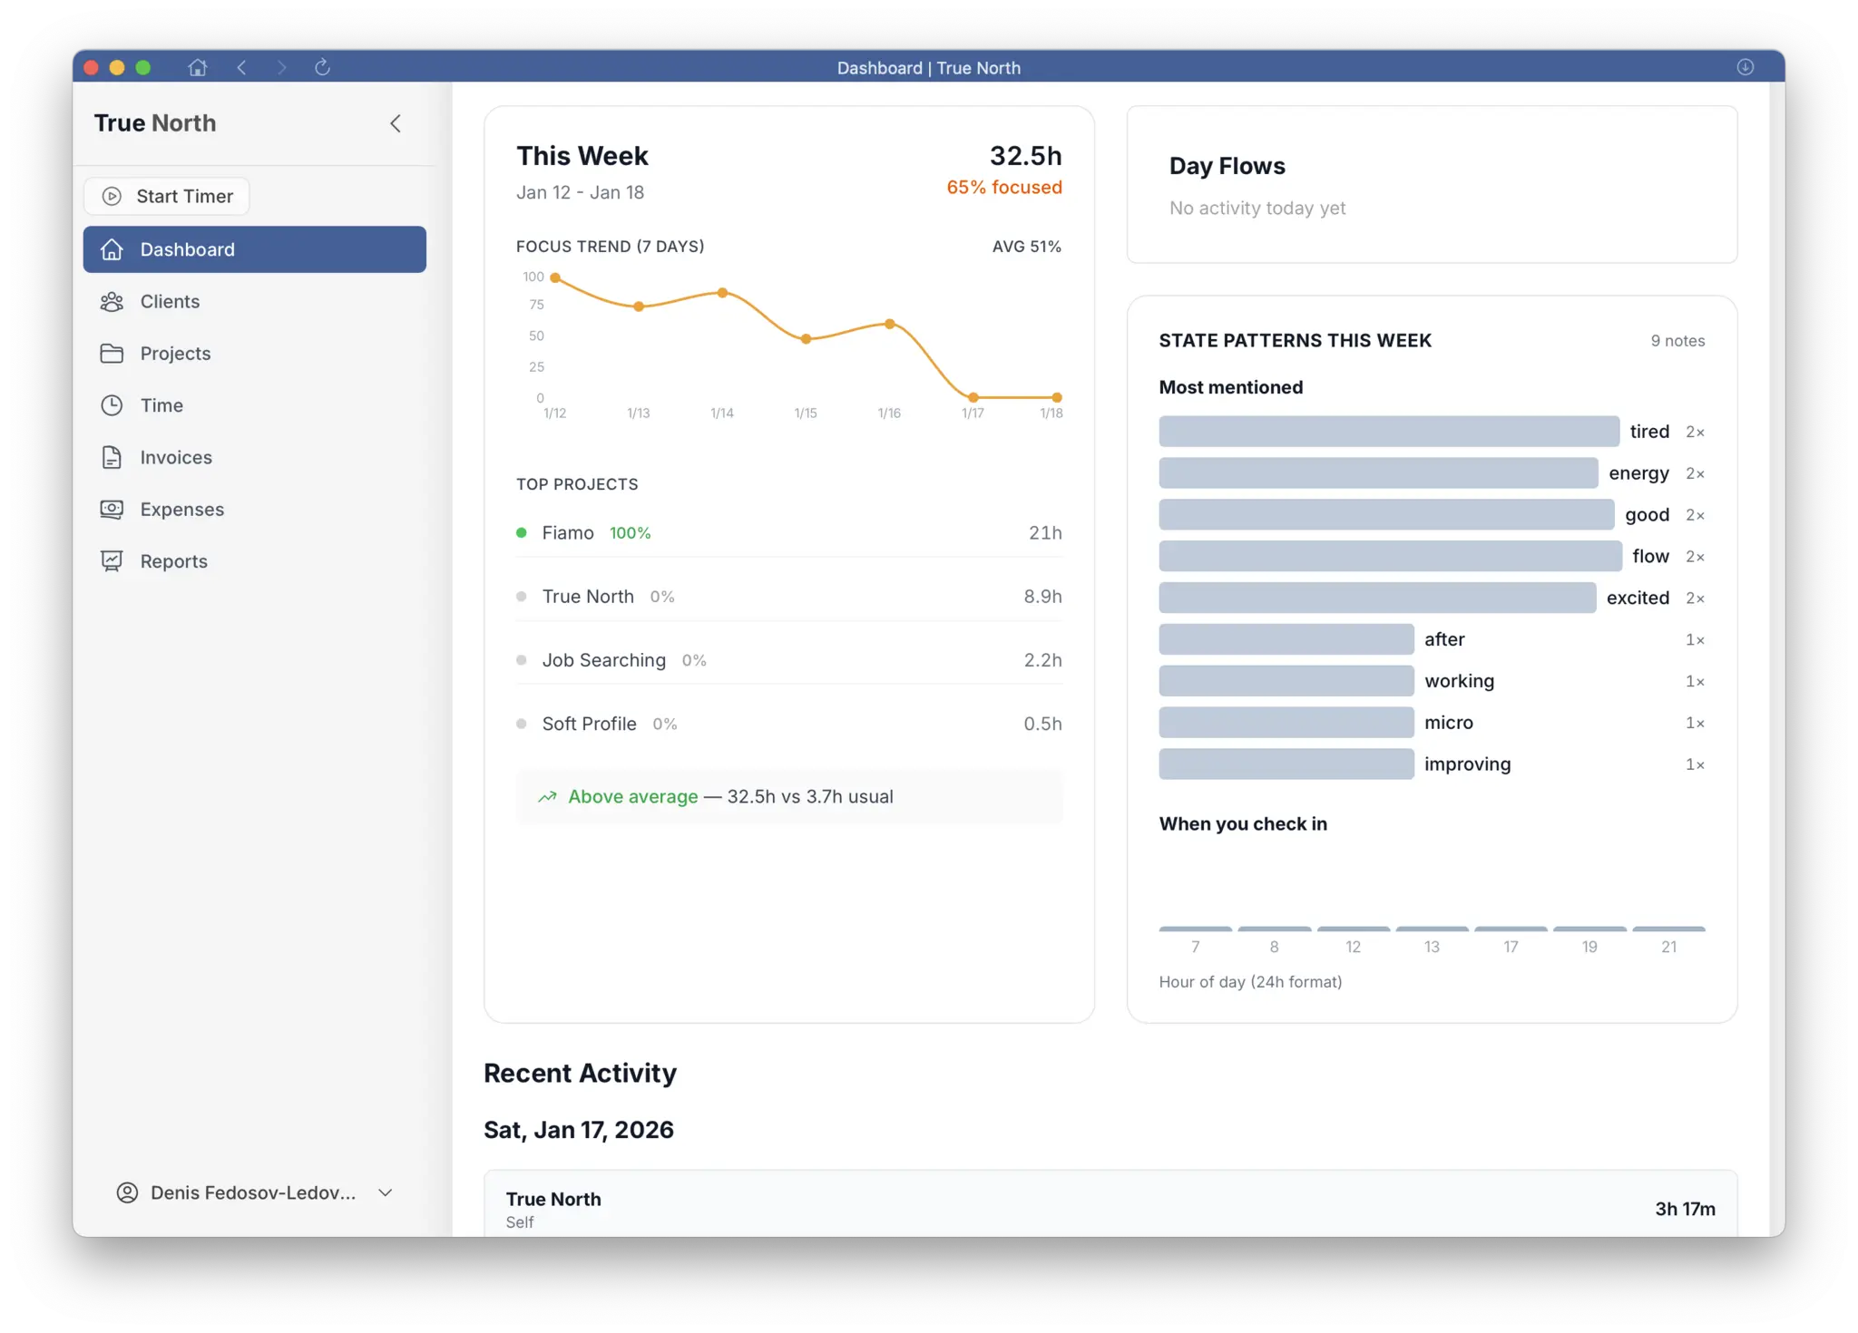Click the home icon in title bar
1858x1333 pixels.
pyautogui.click(x=197, y=67)
